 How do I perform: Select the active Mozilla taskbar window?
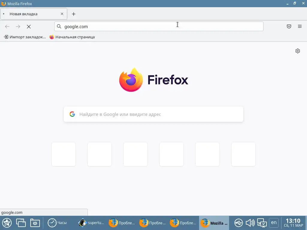[214, 223]
